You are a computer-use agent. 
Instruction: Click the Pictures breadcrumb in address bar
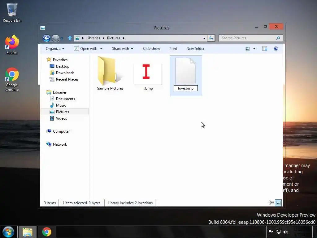[x=113, y=38]
